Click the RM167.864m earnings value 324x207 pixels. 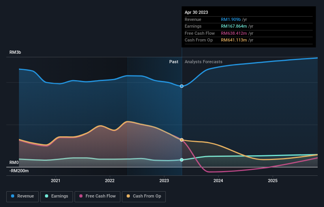[x=234, y=26]
